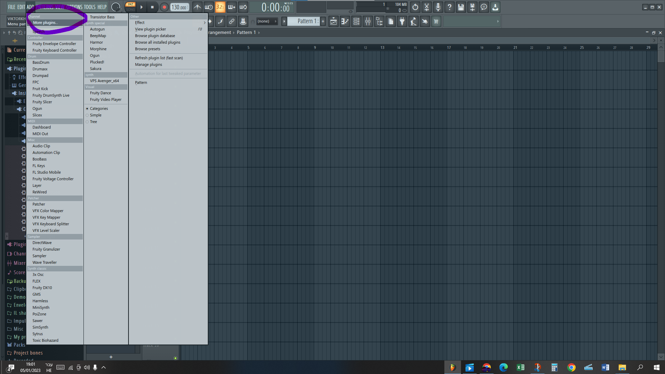Open the Piano roll view icon
Image resolution: width=665 pixels, height=374 pixels.
[x=345, y=21]
